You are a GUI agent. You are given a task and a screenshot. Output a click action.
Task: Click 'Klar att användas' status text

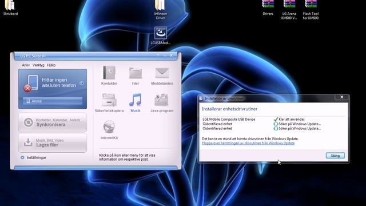point(292,120)
